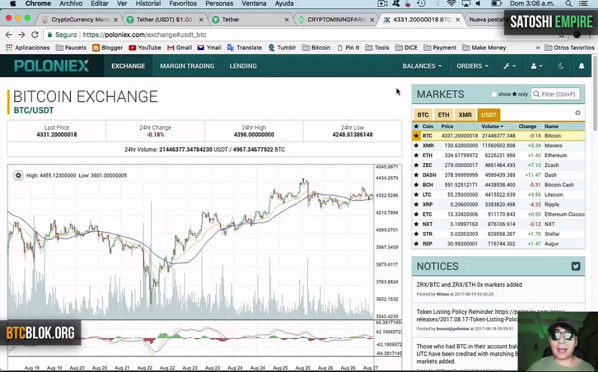The image size is (598, 372).
Task: Reload the Poloniex page
Action: coord(35,35)
